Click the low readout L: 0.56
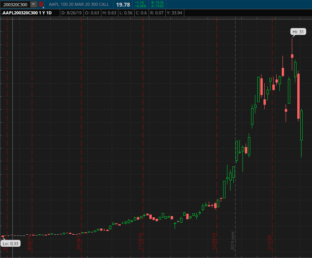 point(126,13)
